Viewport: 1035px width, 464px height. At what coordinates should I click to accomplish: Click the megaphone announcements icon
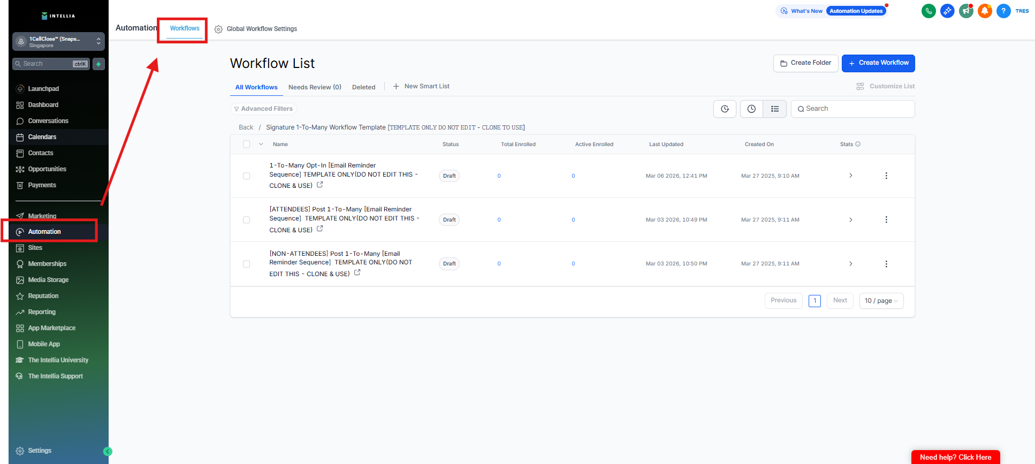(966, 11)
